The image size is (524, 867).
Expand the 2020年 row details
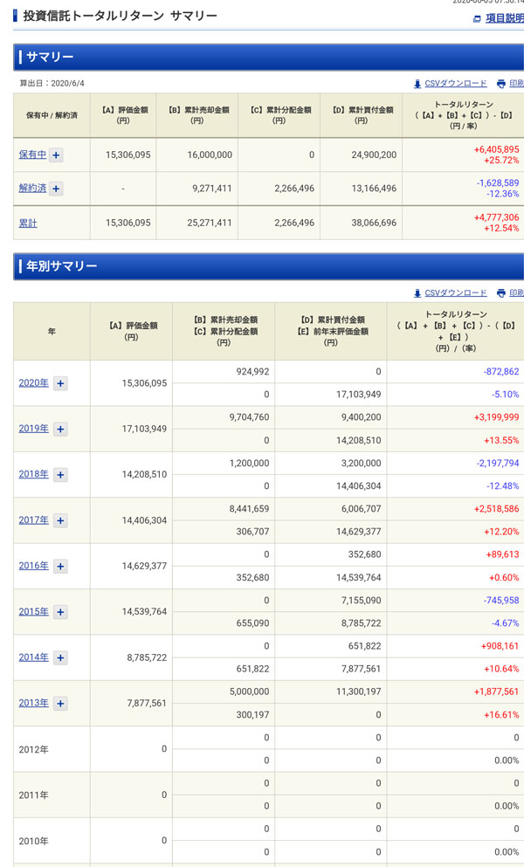[60, 383]
